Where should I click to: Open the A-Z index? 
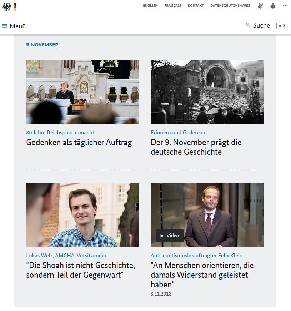[x=282, y=26]
